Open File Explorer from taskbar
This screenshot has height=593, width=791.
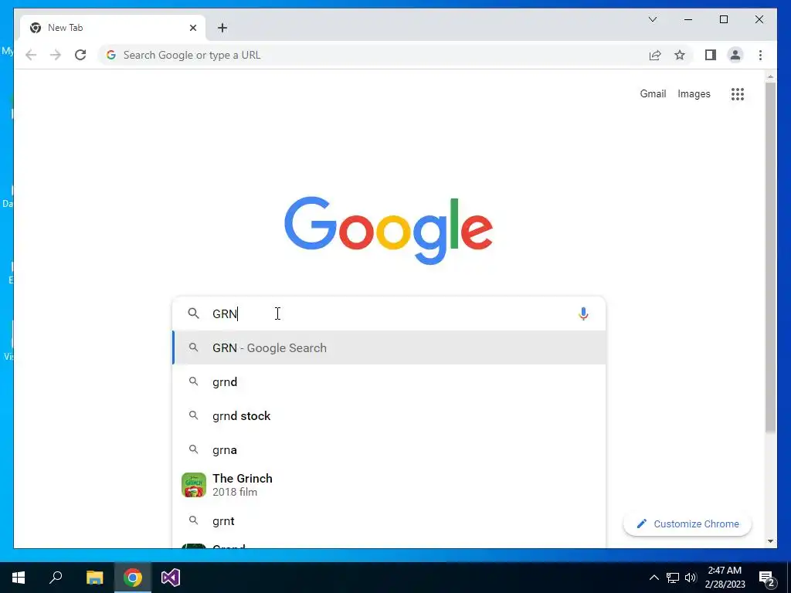click(x=94, y=578)
